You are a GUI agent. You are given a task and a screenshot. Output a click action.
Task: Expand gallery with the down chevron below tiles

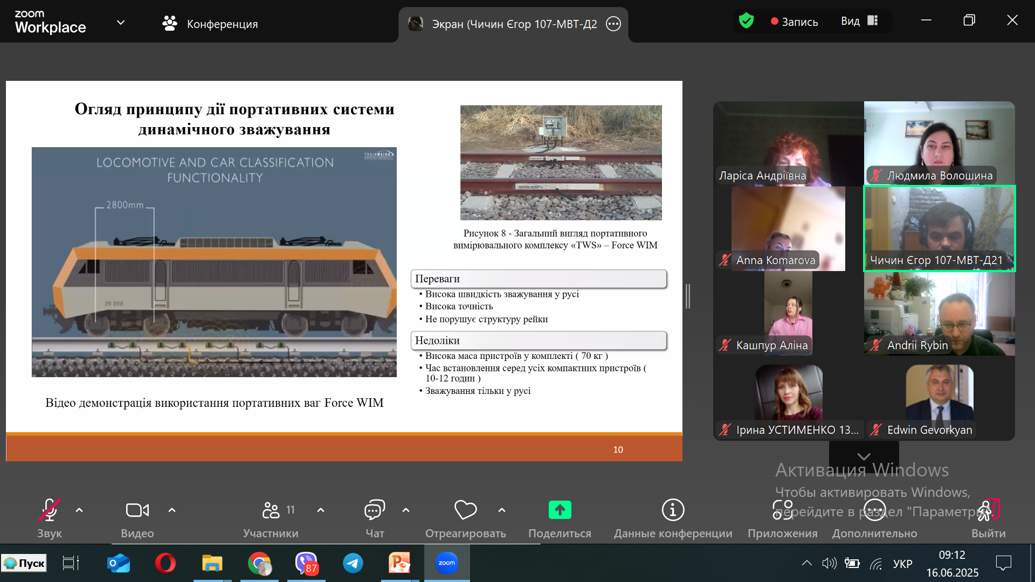click(x=864, y=456)
